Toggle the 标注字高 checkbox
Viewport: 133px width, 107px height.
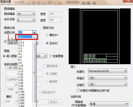[5, 42]
